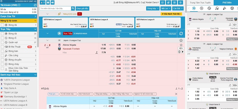Click the 7+ boosted odds badge
238x109 pixels.
coord(79,14)
